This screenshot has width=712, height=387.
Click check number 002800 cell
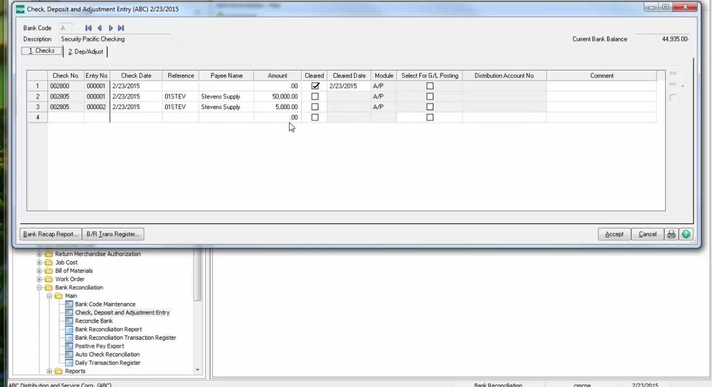point(66,86)
